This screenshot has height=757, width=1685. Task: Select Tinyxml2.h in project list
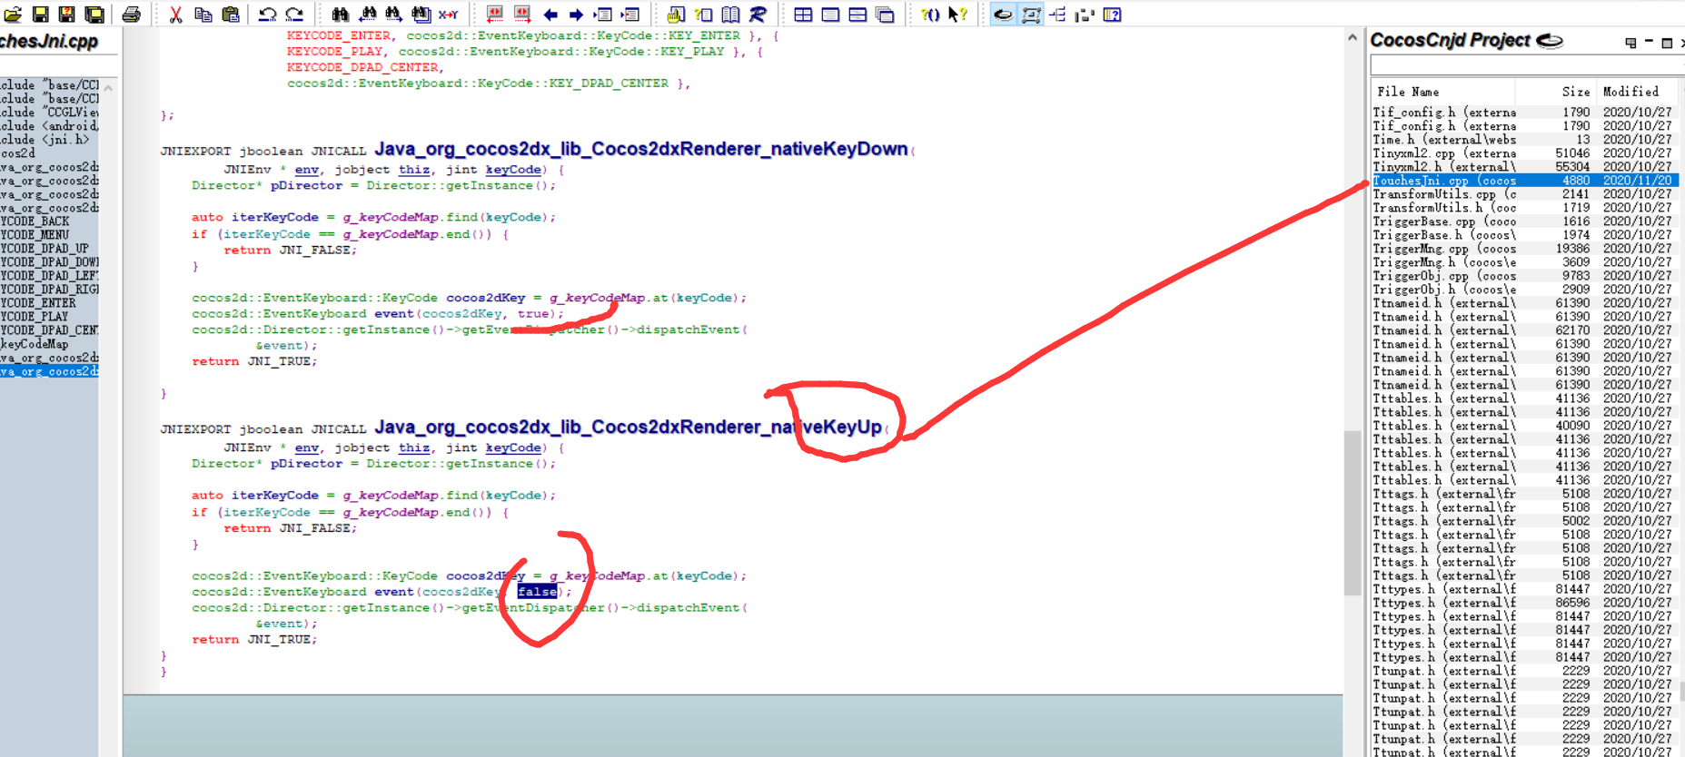pos(1524,167)
